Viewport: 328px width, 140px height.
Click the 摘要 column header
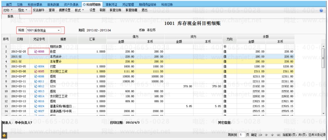pyautogui.click(x=63, y=39)
